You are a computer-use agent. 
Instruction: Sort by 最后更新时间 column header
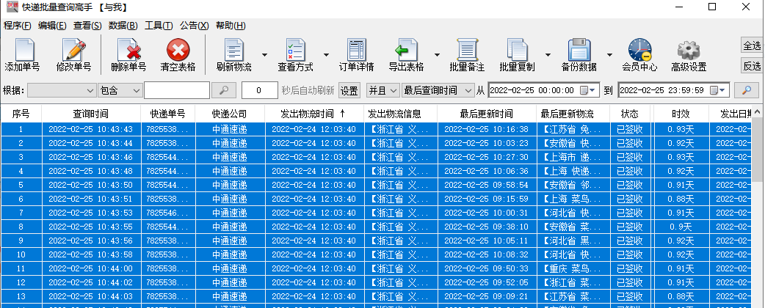tap(487, 114)
